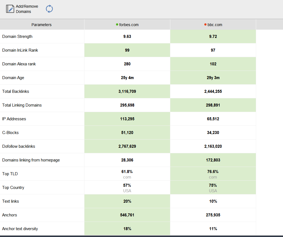Select the Domain Strength row label
The image size is (283, 237).
point(17,37)
